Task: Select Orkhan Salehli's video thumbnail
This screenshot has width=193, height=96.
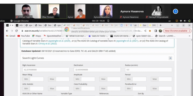Action: click(x=28, y=11)
